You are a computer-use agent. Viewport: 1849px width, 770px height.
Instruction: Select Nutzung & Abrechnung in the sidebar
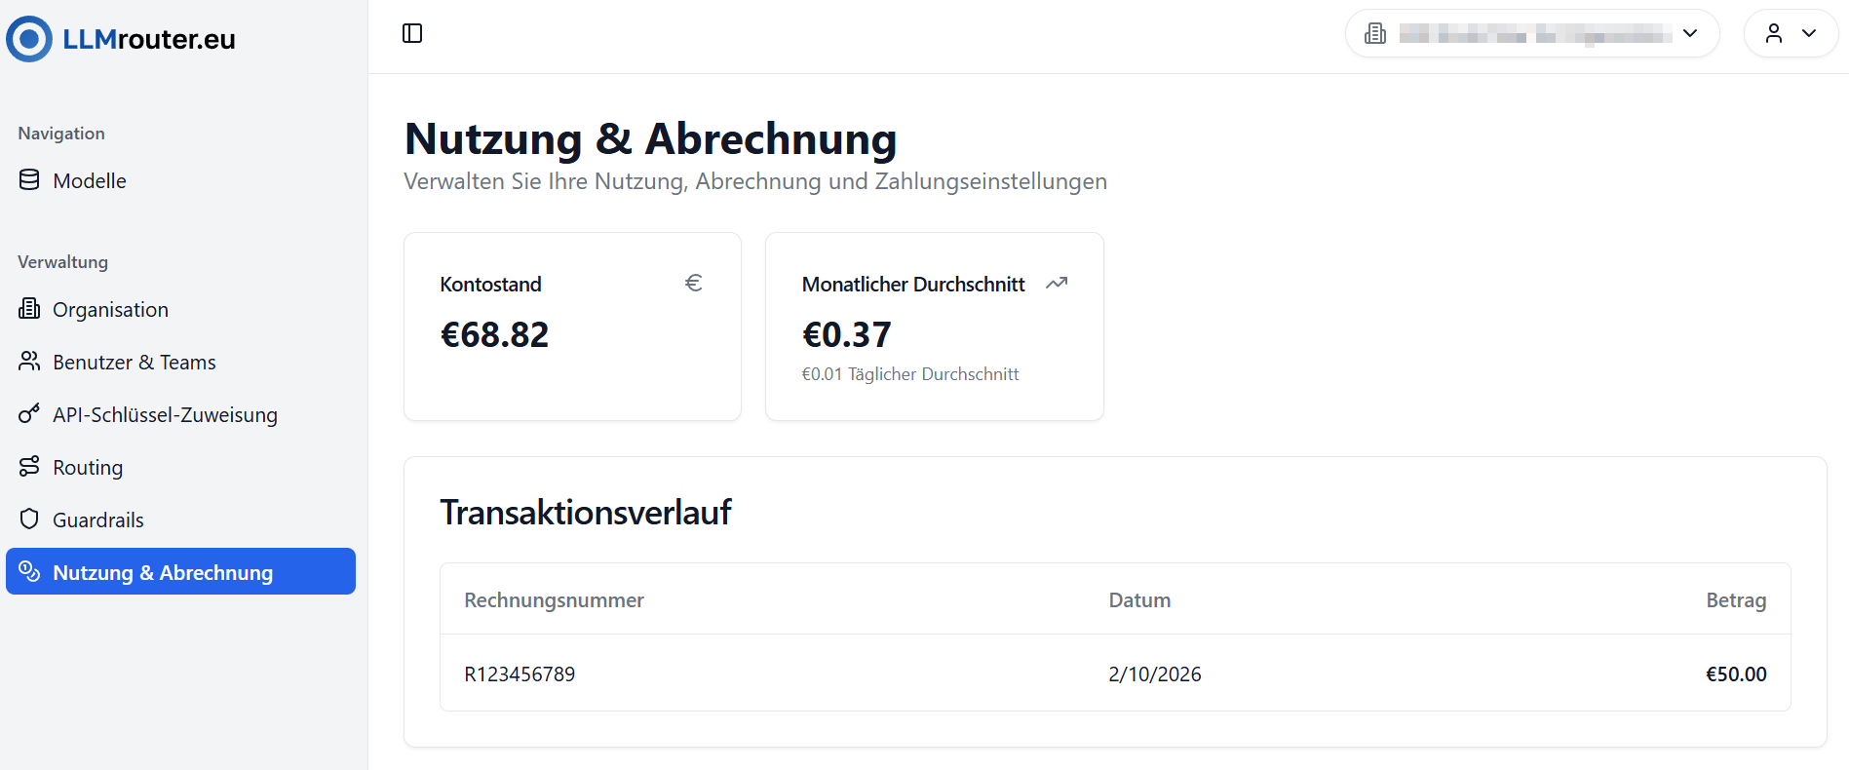[x=163, y=571]
